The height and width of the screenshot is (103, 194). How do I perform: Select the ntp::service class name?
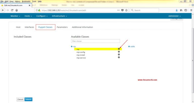81,58
